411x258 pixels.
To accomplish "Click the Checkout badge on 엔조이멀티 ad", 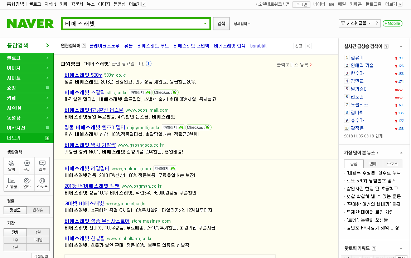I will 198,127.
